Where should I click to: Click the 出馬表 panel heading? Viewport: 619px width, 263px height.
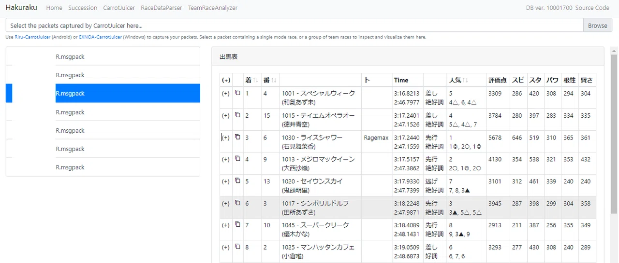pos(229,56)
